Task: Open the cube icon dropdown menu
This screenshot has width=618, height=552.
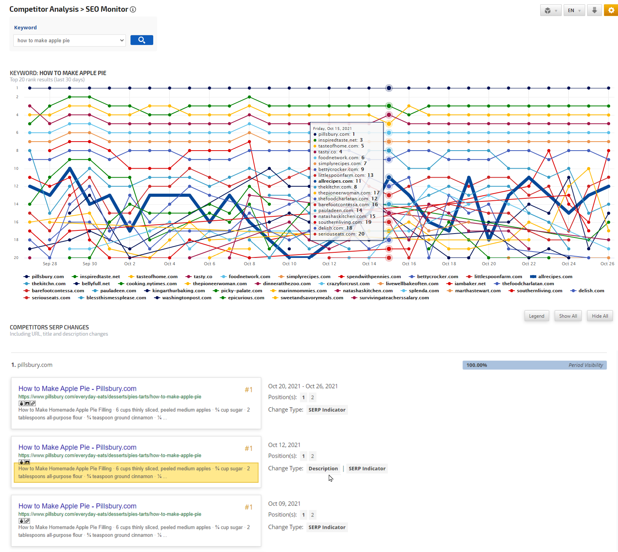Action: [x=550, y=11]
